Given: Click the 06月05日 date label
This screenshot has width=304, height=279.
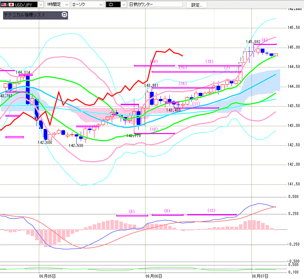Looking at the screenshot, I should tap(47, 276).
